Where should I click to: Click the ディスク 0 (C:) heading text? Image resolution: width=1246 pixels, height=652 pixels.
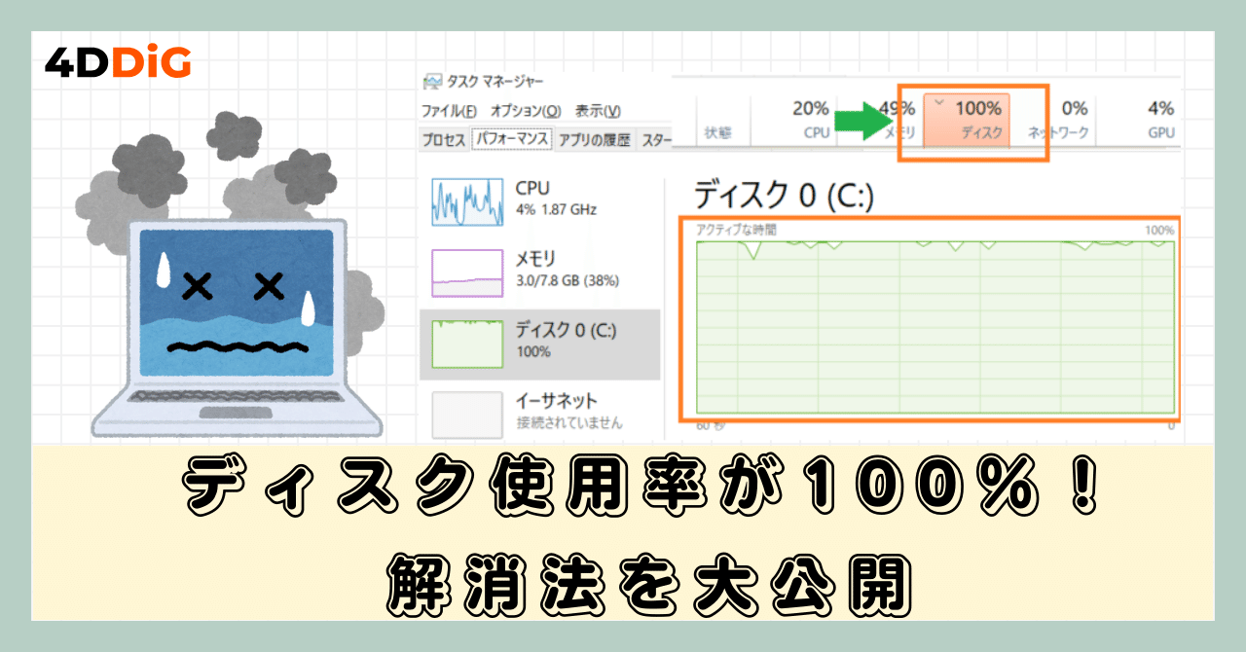pos(784,197)
